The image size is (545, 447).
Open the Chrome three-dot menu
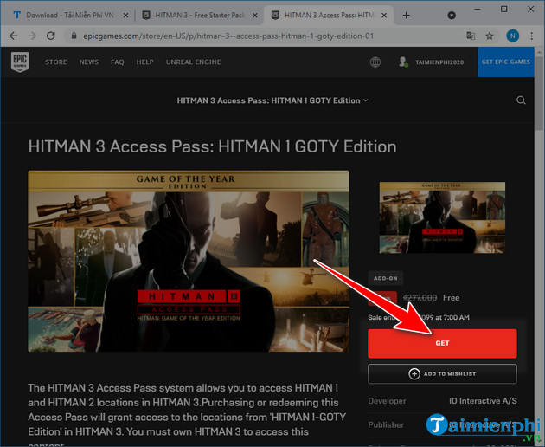click(531, 36)
